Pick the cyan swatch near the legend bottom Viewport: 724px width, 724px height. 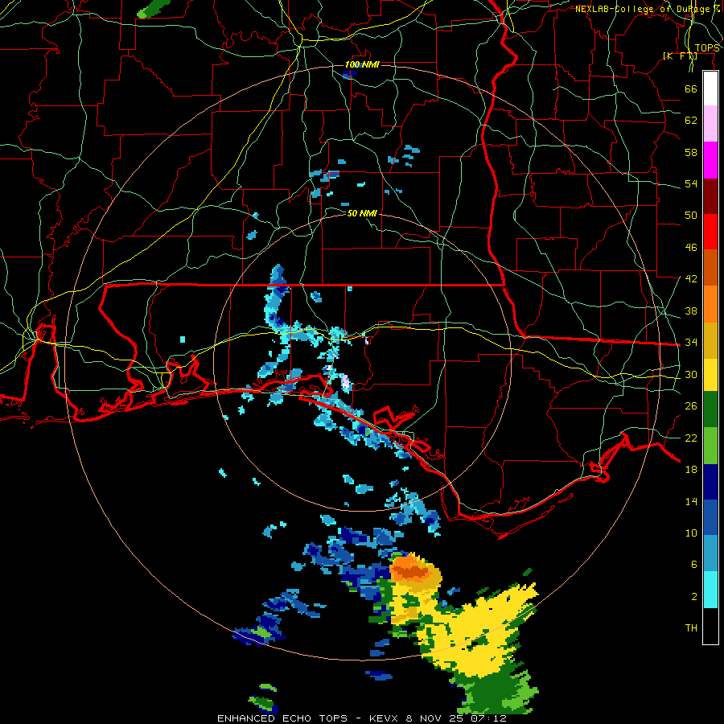pos(710,590)
